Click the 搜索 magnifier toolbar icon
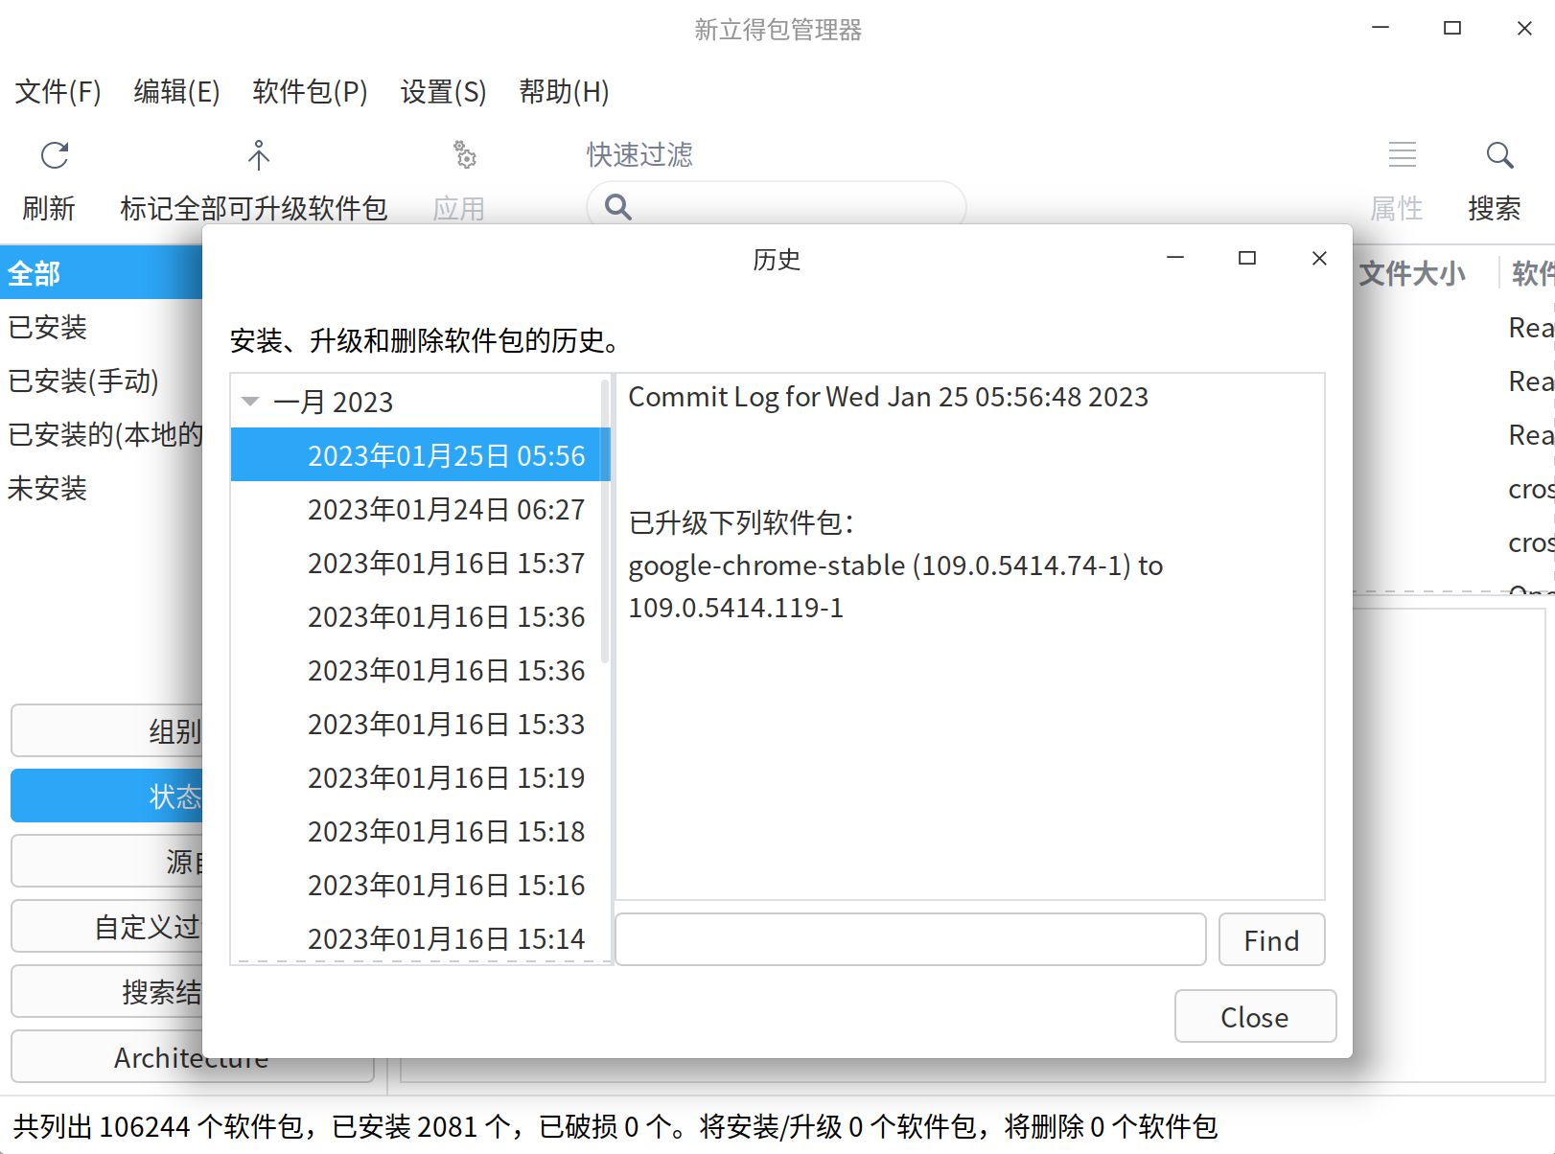The image size is (1555, 1154). click(x=1498, y=155)
